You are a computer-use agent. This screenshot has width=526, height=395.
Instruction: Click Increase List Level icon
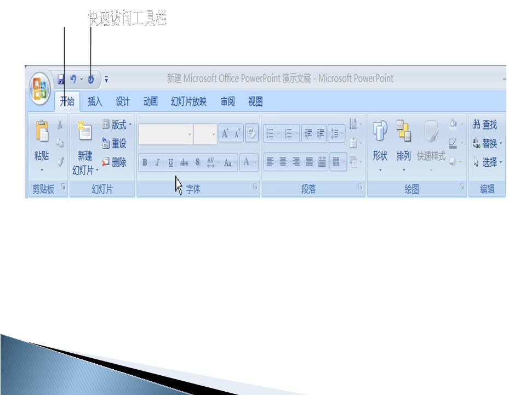coord(321,134)
